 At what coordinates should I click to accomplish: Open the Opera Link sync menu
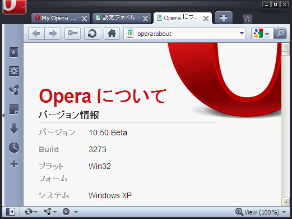point(31,212)
